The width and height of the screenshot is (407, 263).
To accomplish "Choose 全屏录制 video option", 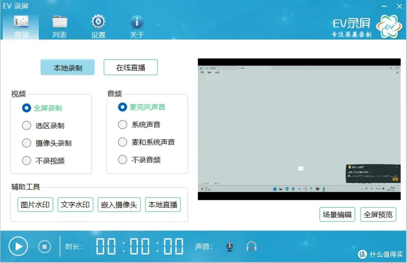I will tap(42, 108).
